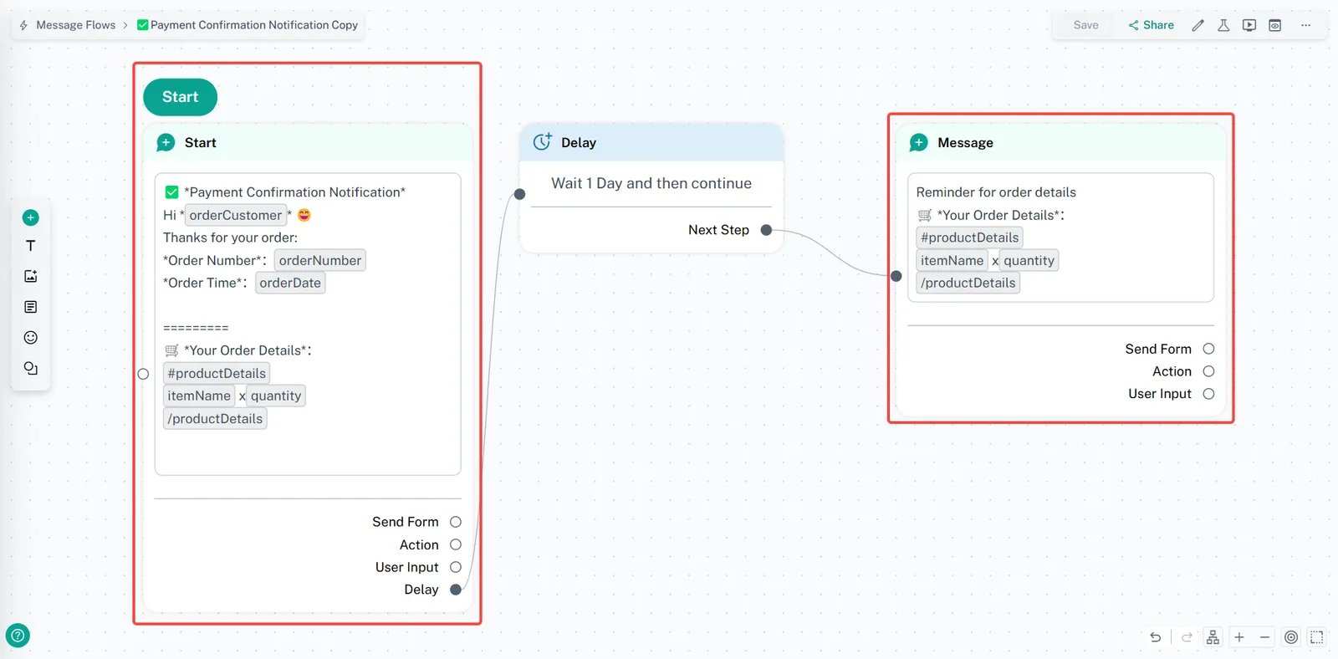The width and height of the screenshot is (1338, 659).
Task: Select User Input connector in Message node
Action: pos(1208,394)
